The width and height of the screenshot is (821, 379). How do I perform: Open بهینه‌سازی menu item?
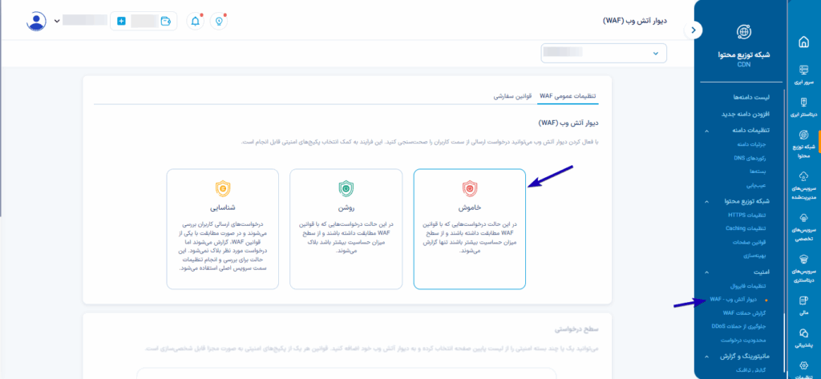755,256
